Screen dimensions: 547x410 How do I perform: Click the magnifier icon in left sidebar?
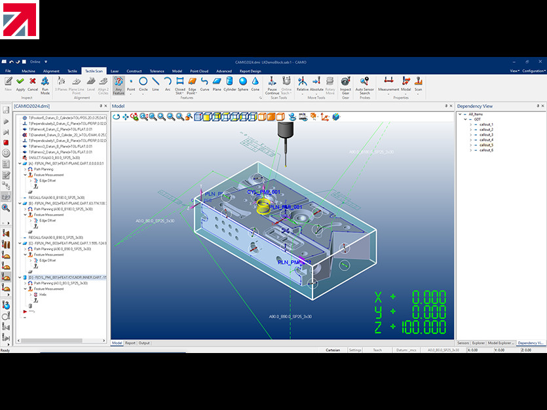point(6,208)
